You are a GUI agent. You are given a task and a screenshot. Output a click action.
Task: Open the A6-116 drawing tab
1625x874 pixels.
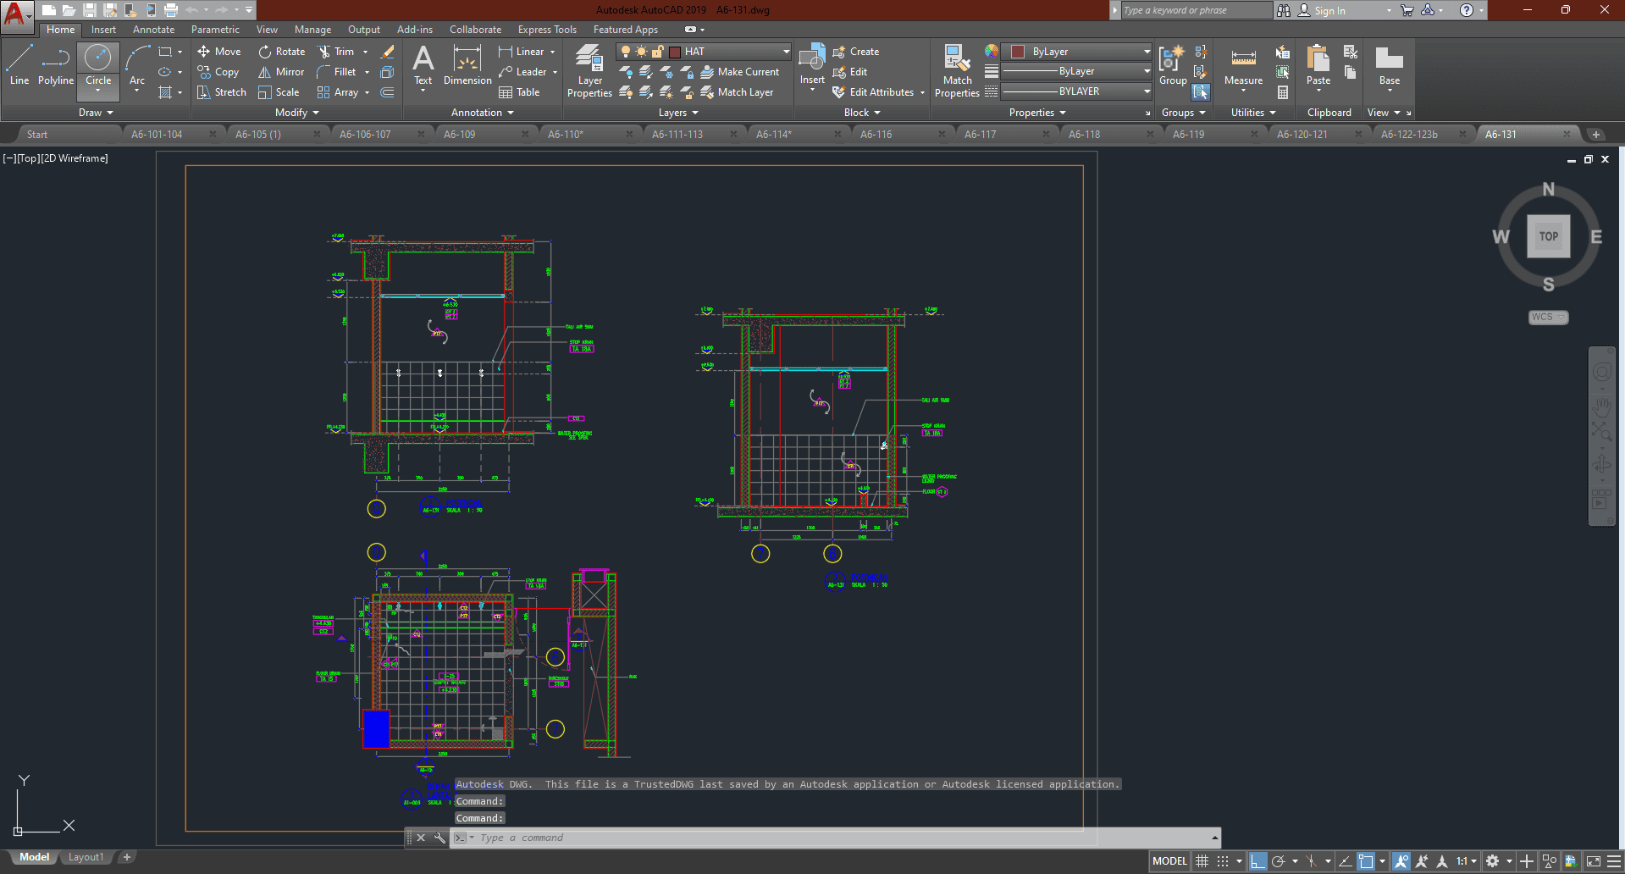pyautogui.click(x=876, y=135)
